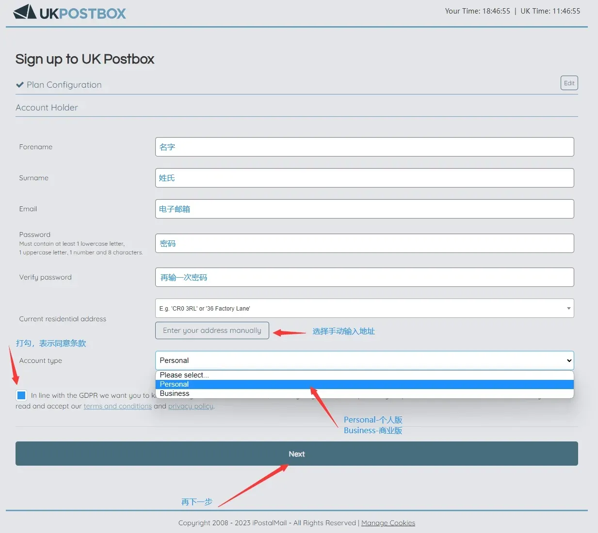This screenshot has width=598, height=533.
Task: Select the Business account type option
Action: (364, 393)
